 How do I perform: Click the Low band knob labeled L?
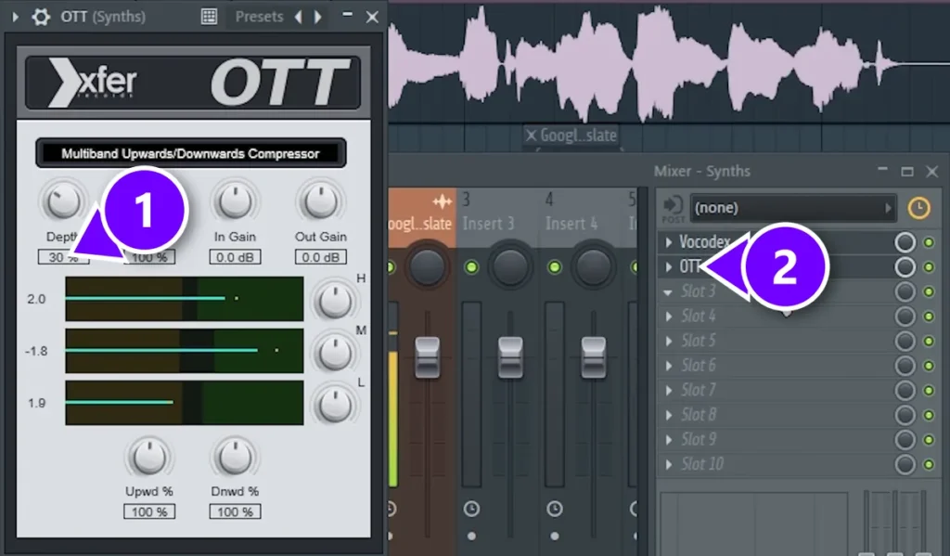(x=334, y=404)
